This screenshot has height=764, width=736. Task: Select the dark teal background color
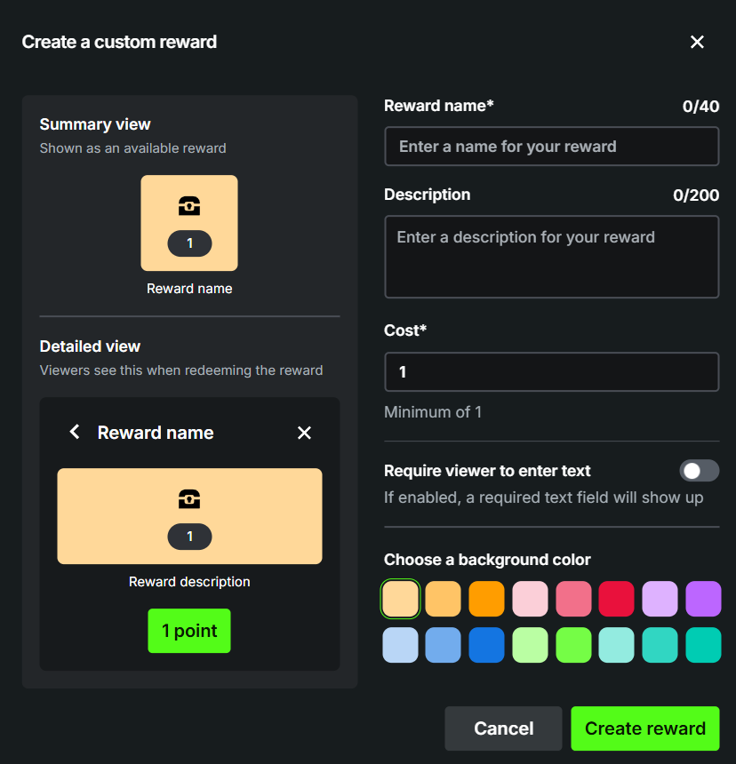click(x=703, y=645)
